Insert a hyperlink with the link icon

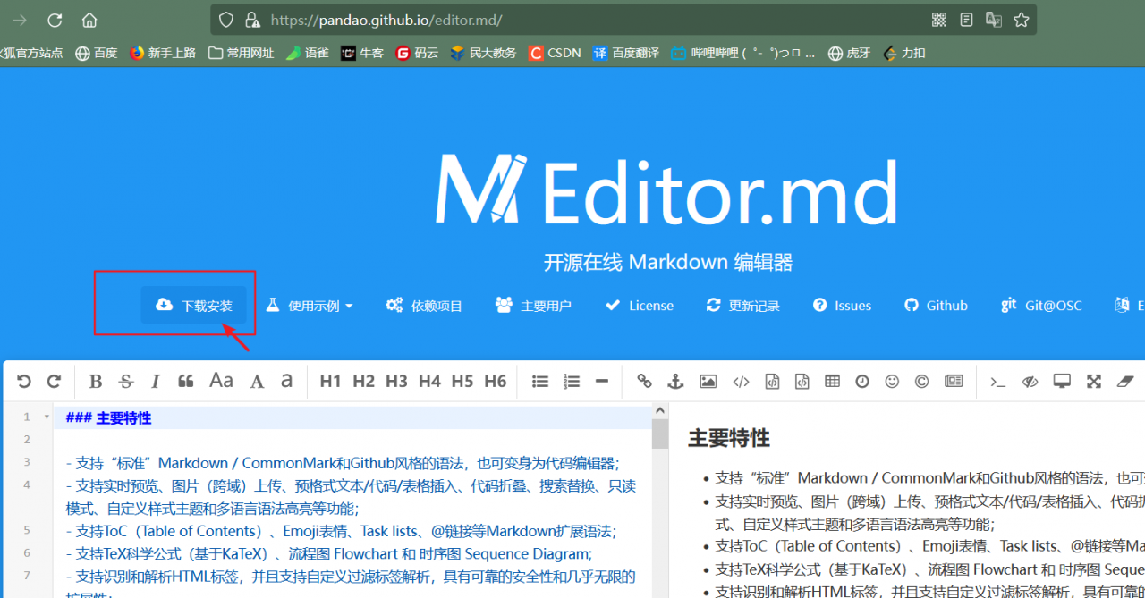click(x=644, y=382)
